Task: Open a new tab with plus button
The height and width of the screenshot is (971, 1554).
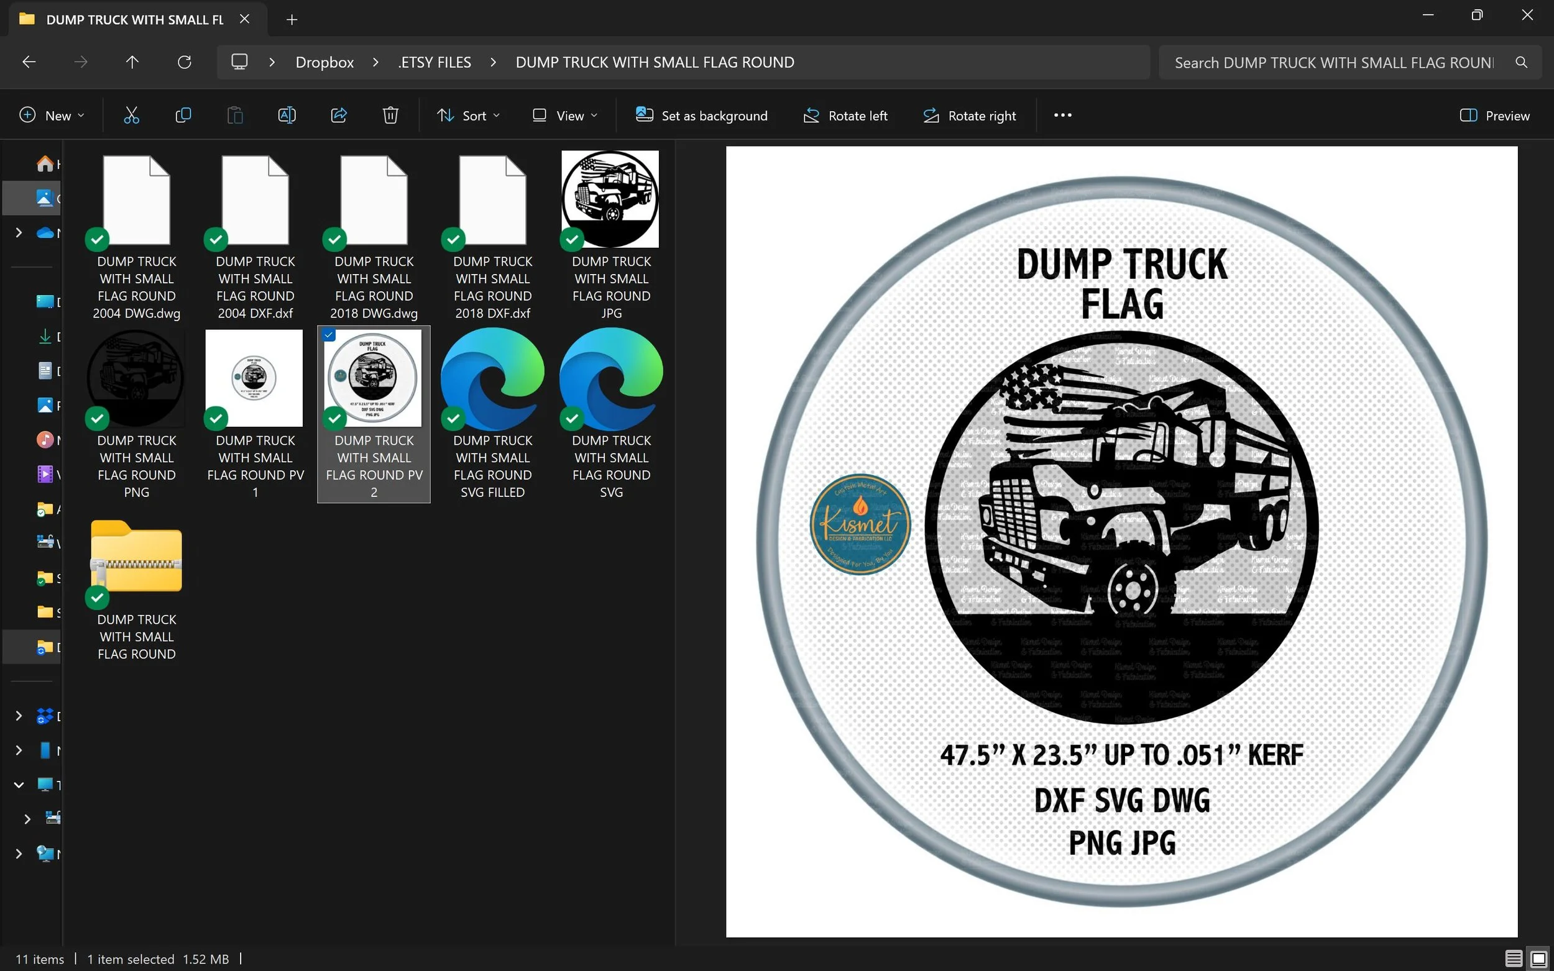Action: (x=292, y=19)
